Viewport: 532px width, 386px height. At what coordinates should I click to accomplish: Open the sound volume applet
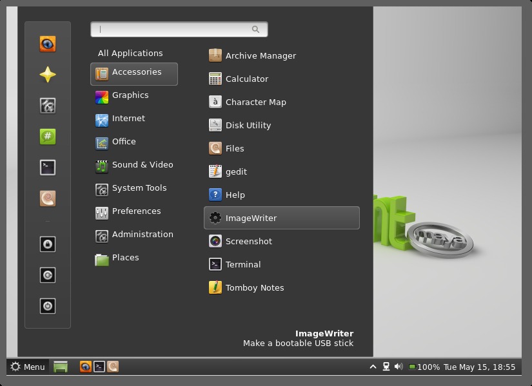[x=399, y=367]
